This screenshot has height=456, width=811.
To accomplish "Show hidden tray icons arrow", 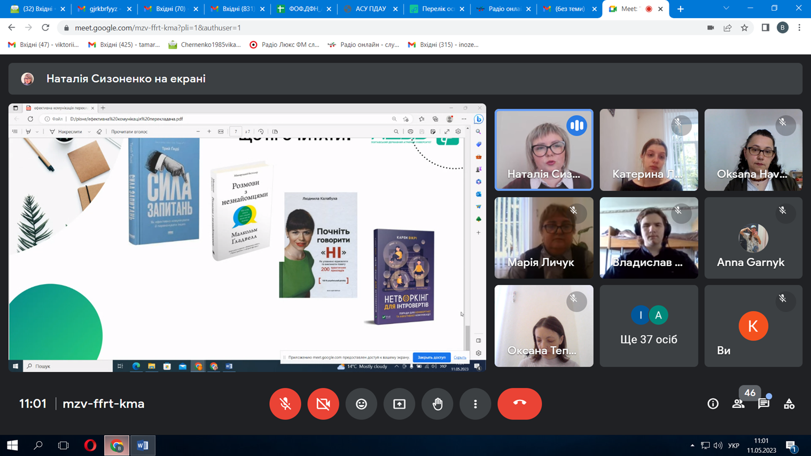I will click(x=692, y=445).
